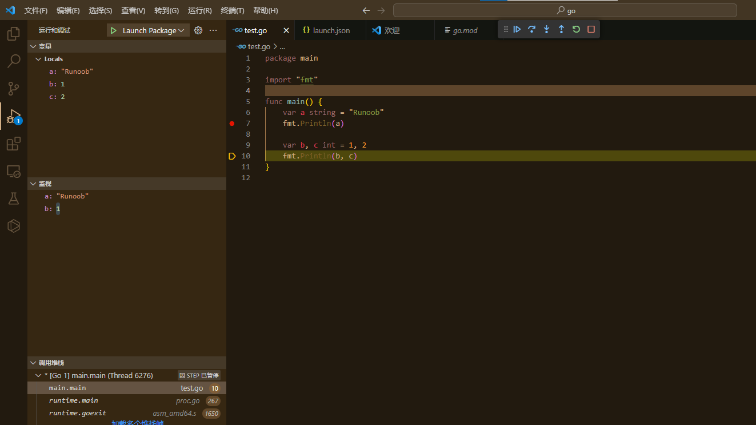Switch to the go.mod tab
This screenshot has height=425, width=756.
465,30
